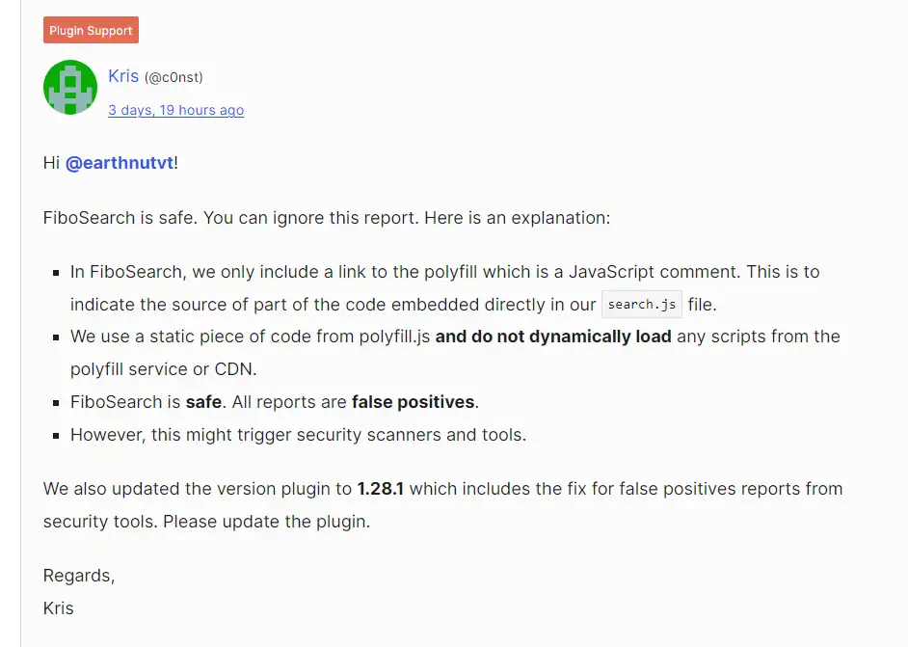Click Kris's green pixel avatar

click(70, 88)
